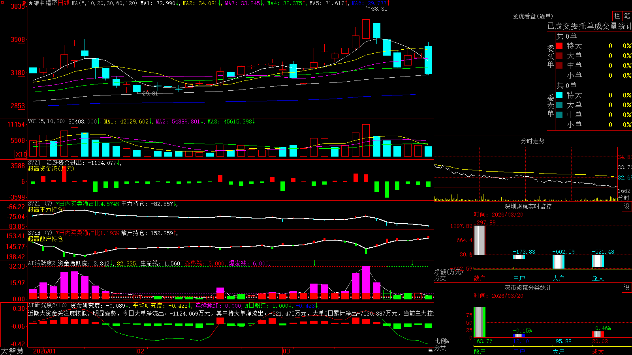Click cyan 特大 swatch in 委卖单

pos(559,95)
